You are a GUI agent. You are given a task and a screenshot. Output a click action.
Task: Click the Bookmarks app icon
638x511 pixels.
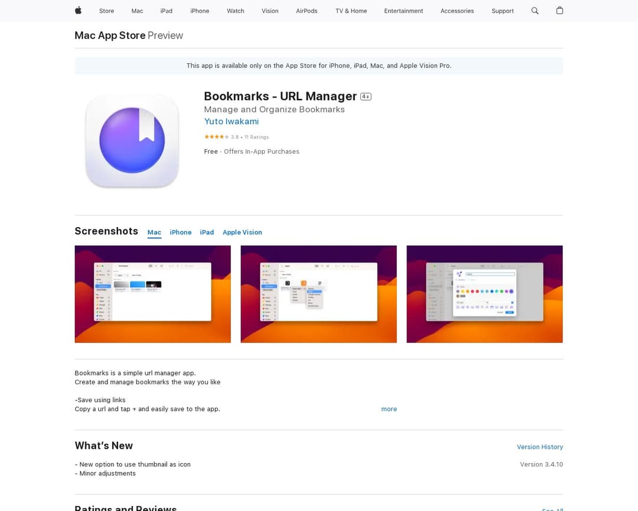pyautogui.click(x=132, y=141)
